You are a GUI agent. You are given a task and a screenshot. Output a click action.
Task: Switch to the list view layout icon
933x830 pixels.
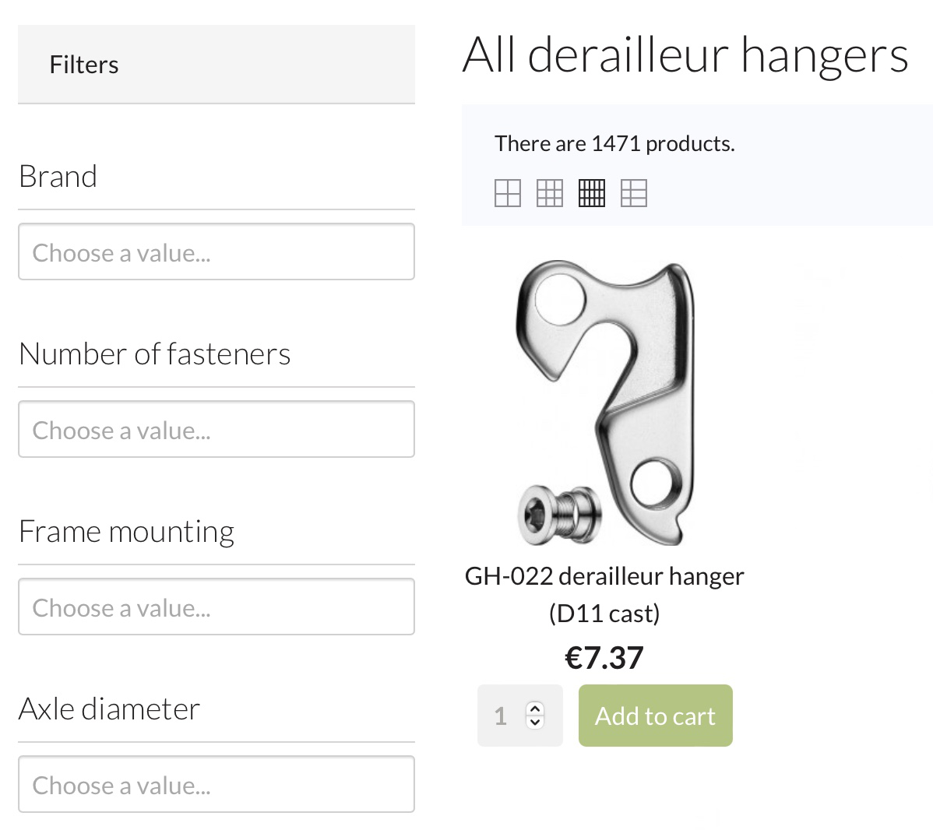[x=634, y=193]
